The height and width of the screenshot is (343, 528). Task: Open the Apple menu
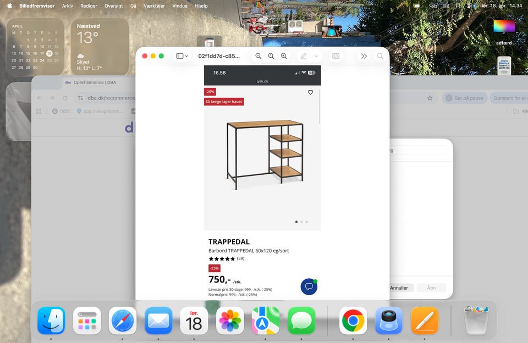tap(9, 5)
